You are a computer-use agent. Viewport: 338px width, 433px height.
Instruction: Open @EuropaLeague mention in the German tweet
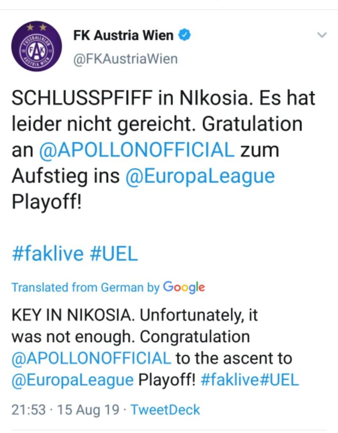[200, 176]
